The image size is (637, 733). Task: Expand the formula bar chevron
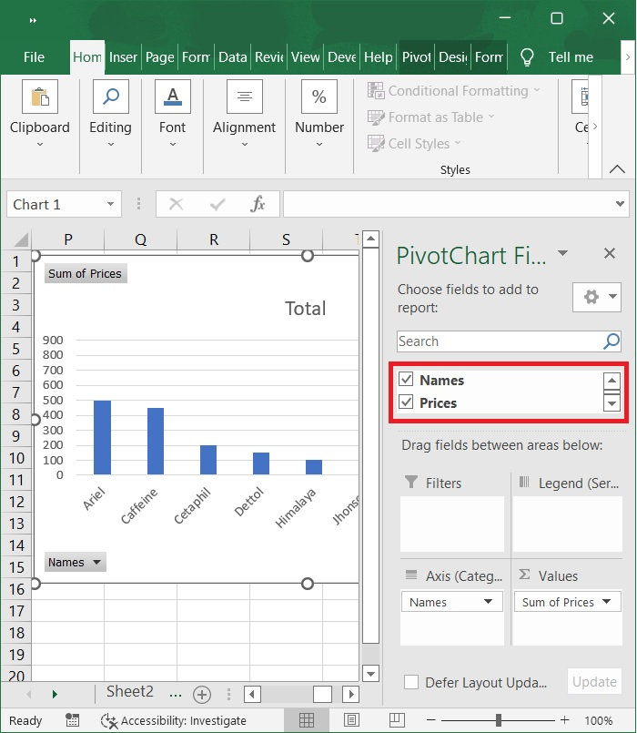coord(620,204)
